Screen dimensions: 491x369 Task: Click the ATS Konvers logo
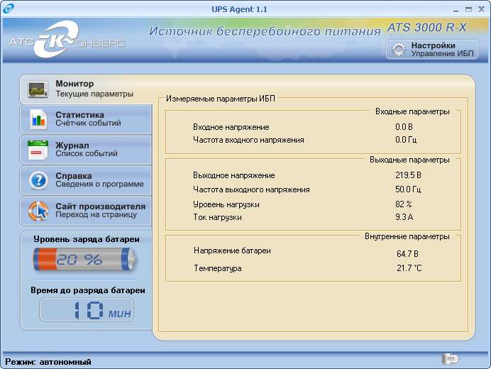point(67,40)
